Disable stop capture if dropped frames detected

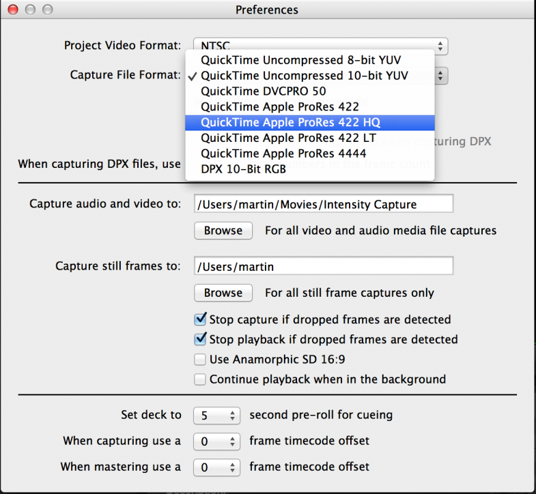(x=200, y=319)
